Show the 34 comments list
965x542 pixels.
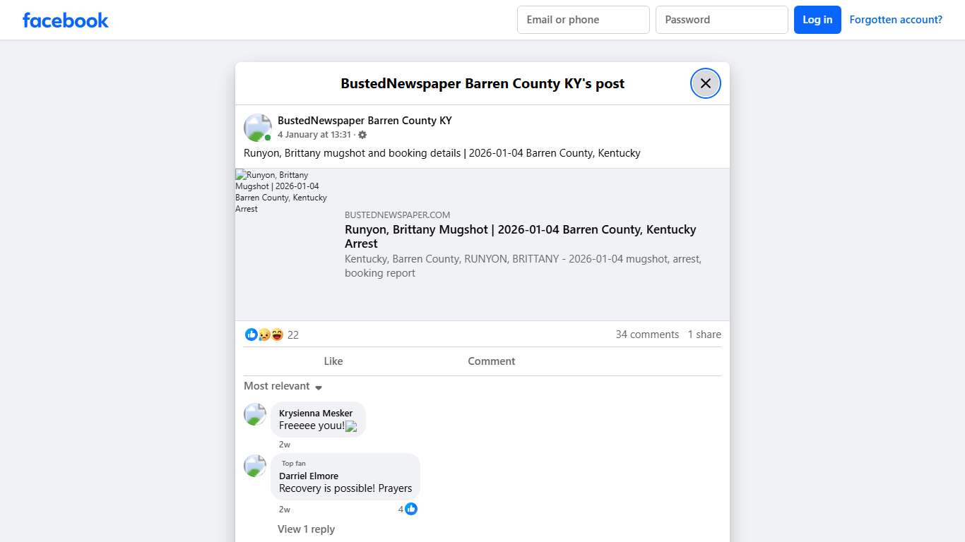[646, 335]
